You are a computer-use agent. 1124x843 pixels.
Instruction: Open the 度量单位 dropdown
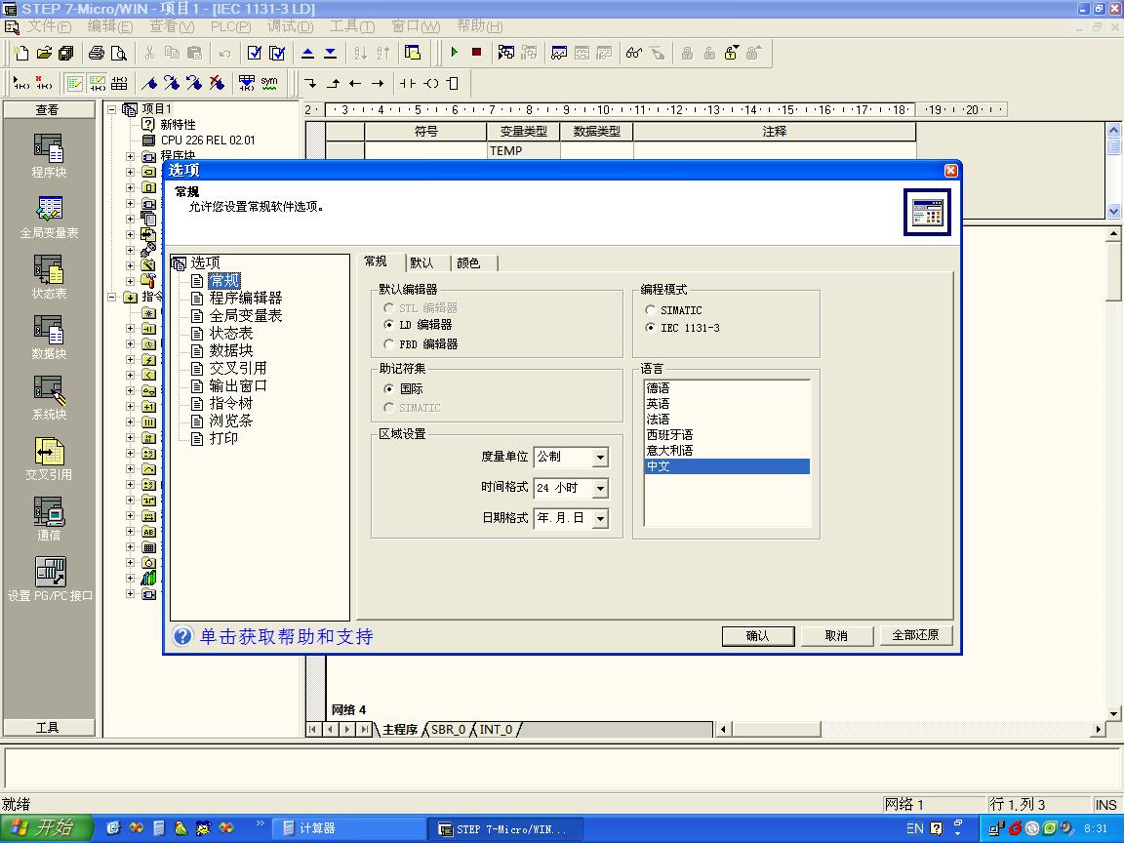(600, 458)
